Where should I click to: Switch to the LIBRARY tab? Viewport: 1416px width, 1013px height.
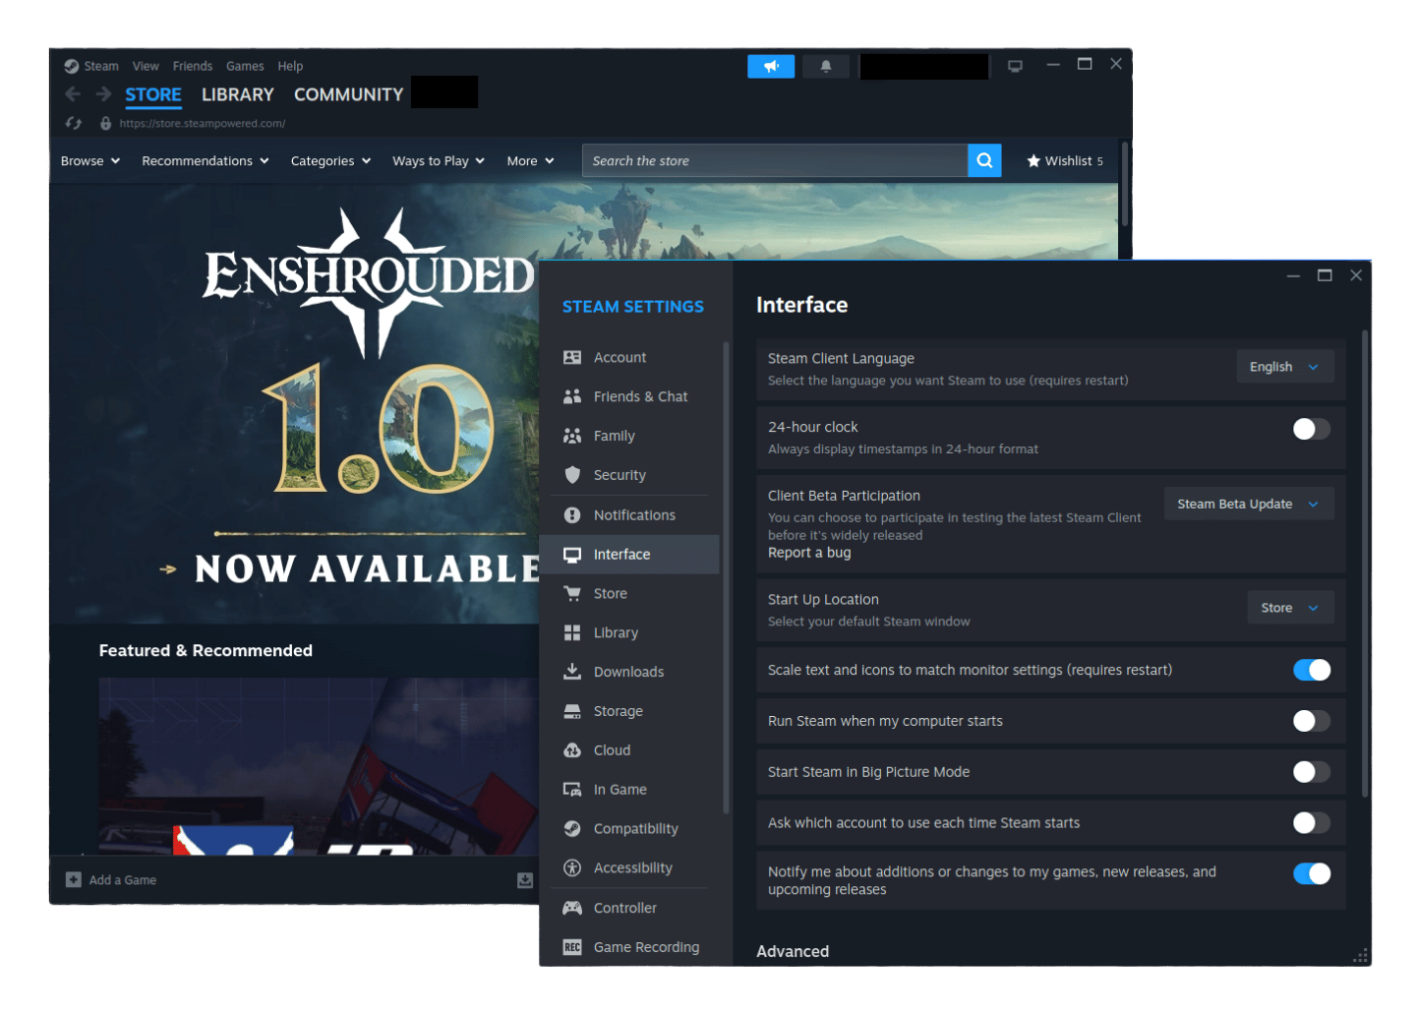(x=238, y=94)
